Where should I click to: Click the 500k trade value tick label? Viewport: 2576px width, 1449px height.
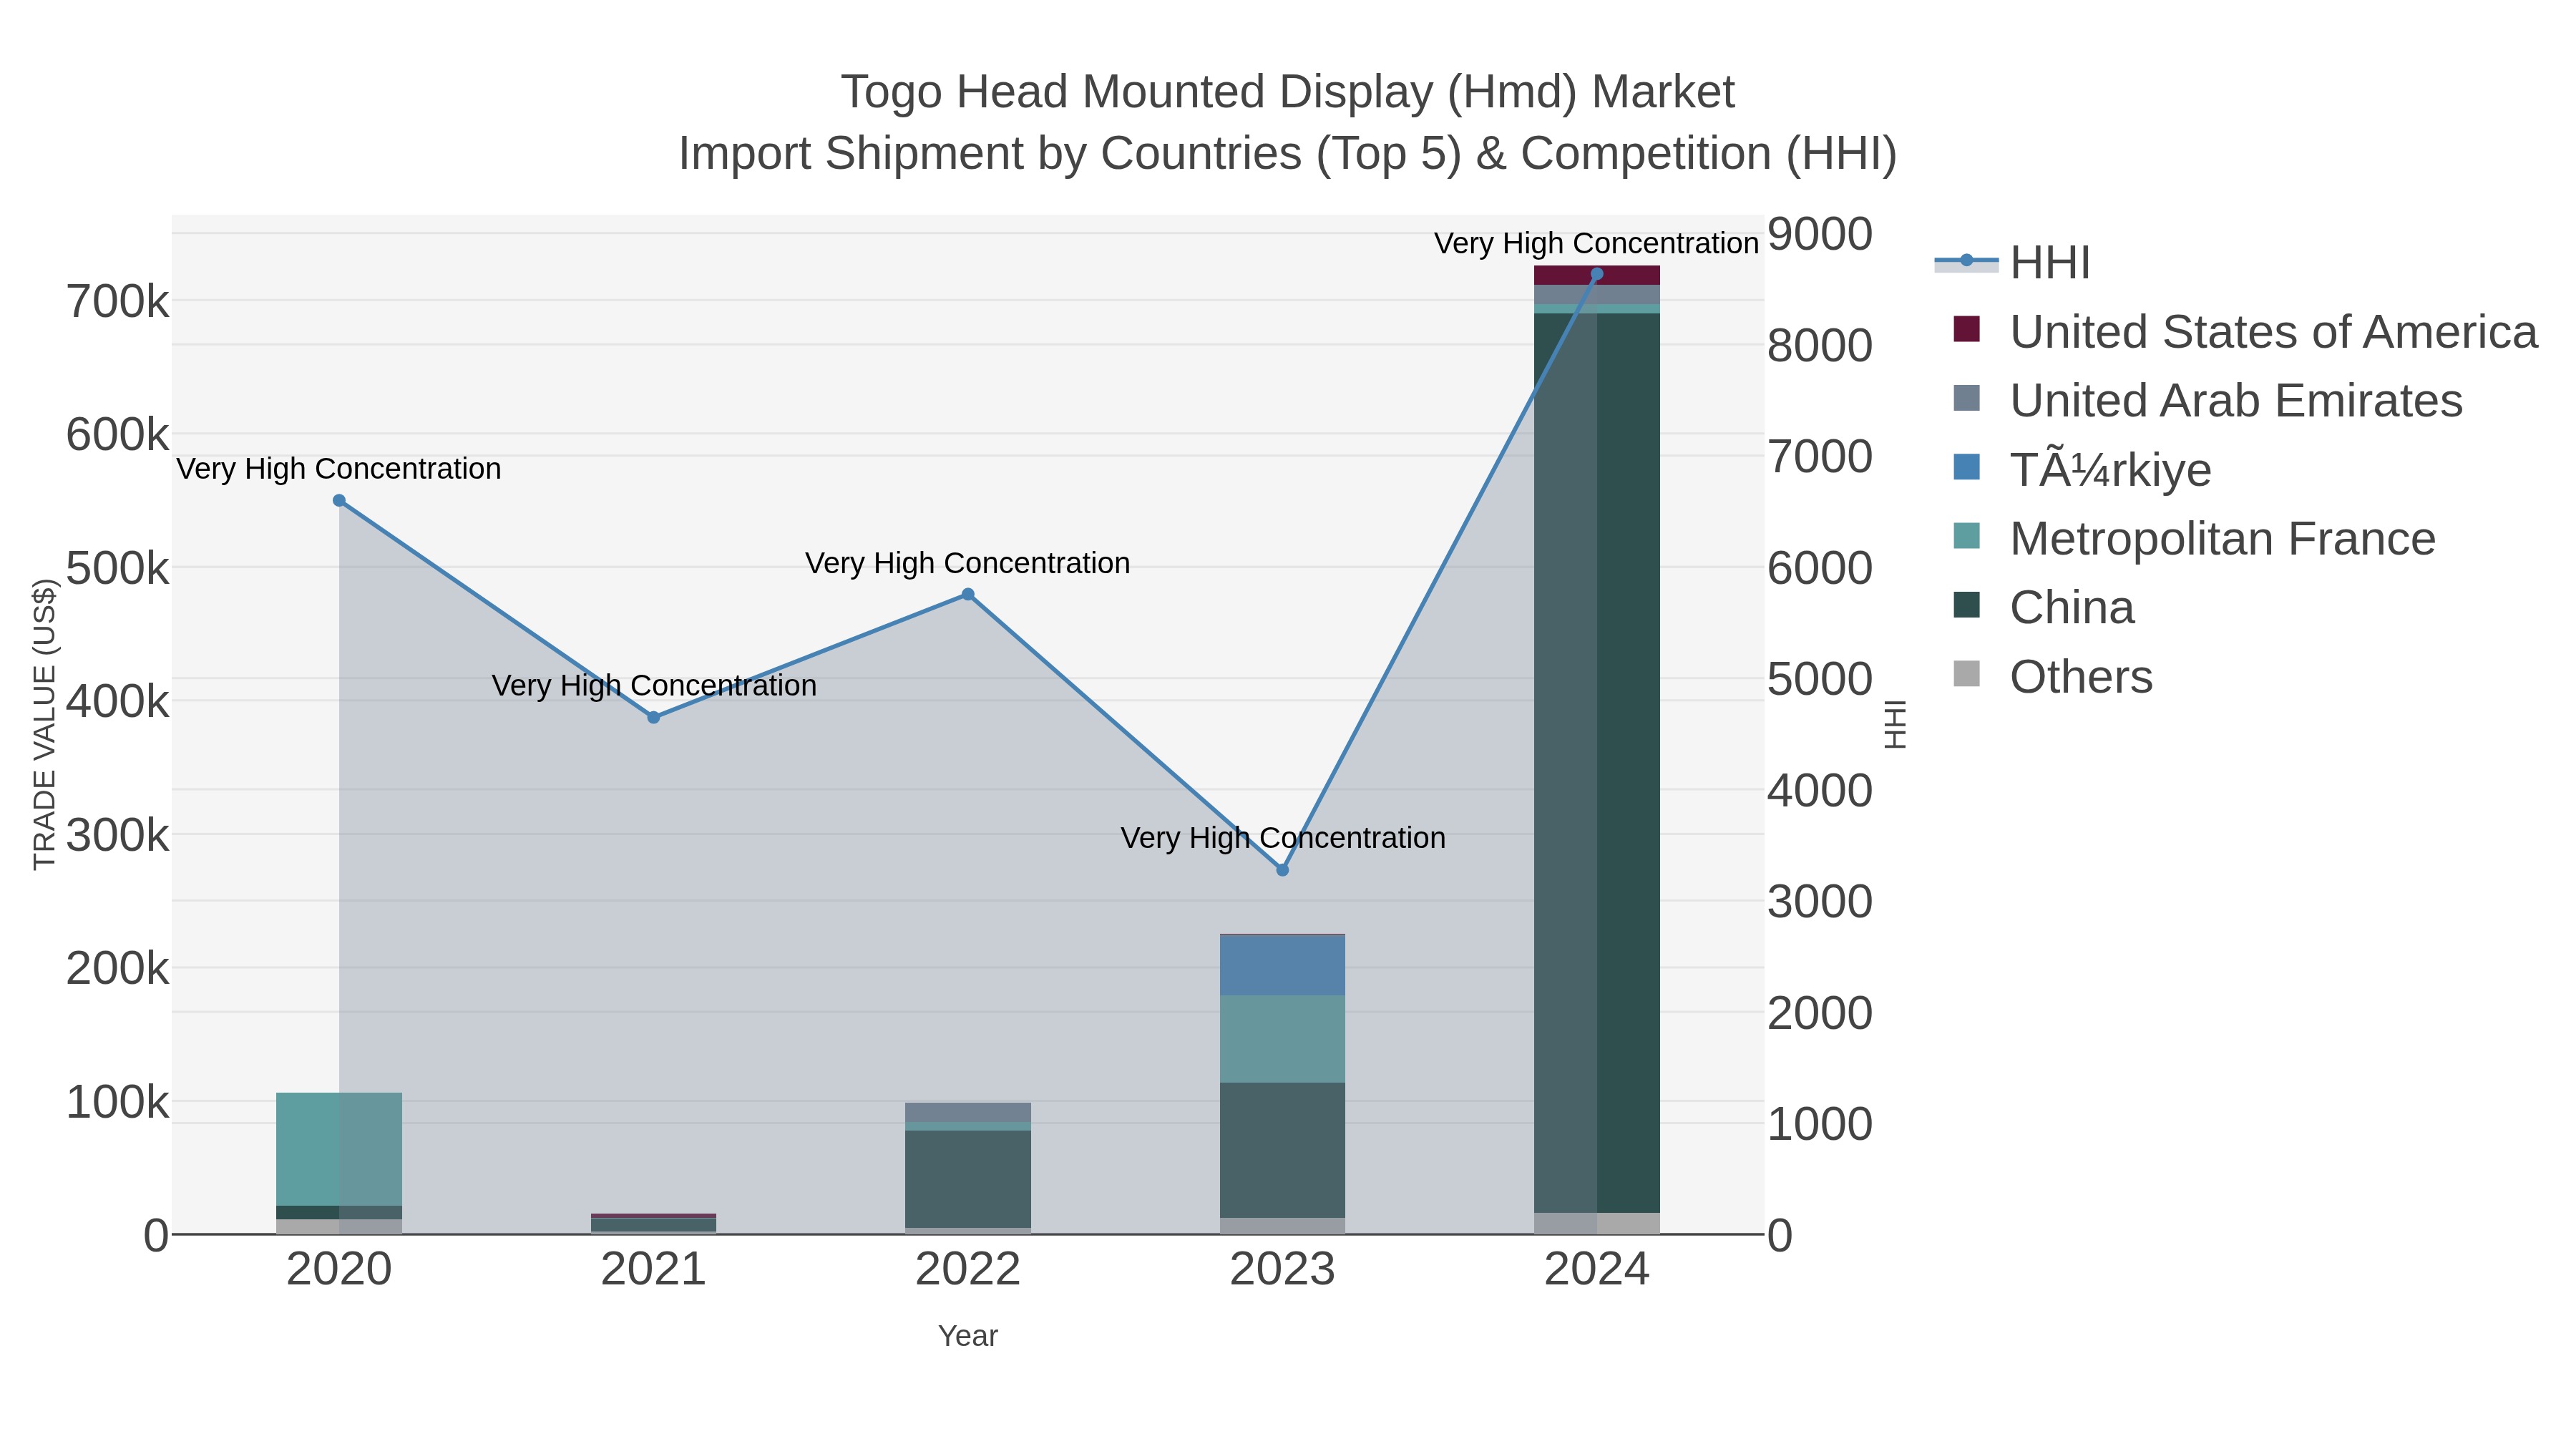[x=118, y=569]
